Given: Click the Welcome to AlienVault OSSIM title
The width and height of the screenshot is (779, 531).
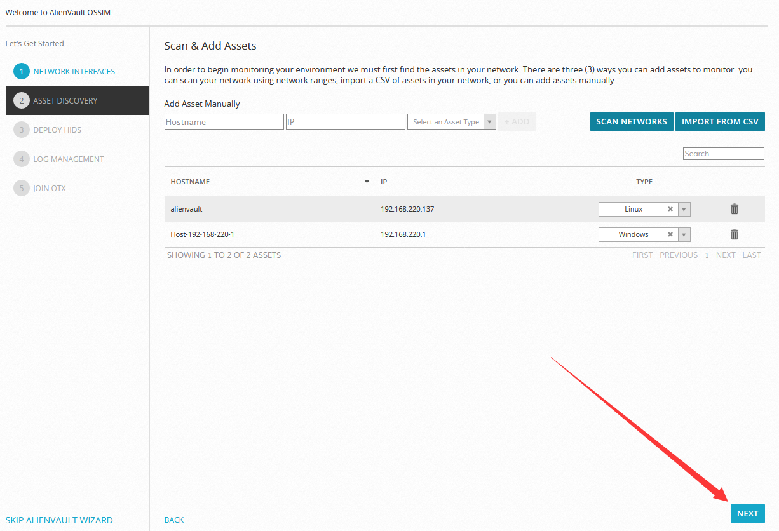Looking at the screenshot, I should [58, 12].
